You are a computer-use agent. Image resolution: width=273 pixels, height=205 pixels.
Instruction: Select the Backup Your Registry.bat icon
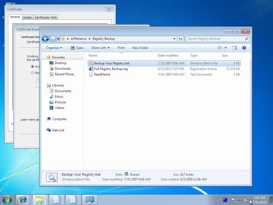click(91, 63)
